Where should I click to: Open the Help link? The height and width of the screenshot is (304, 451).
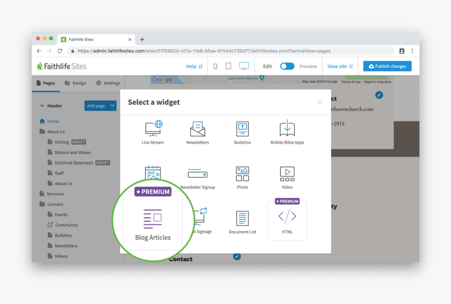click(x=194, y=67)
